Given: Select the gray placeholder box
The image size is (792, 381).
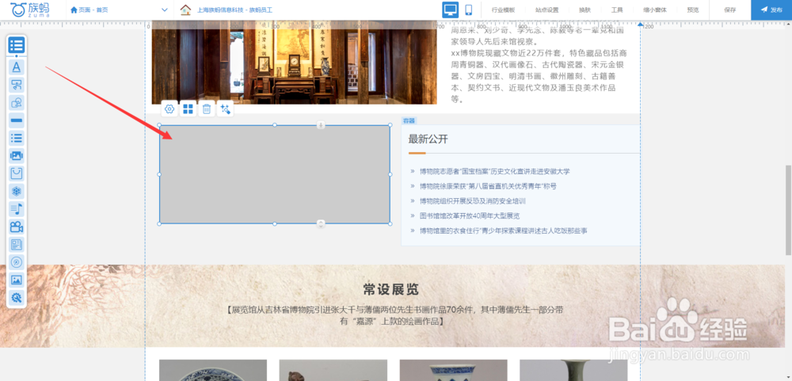Looking at the screenshot, I should [x=275, y=173].
